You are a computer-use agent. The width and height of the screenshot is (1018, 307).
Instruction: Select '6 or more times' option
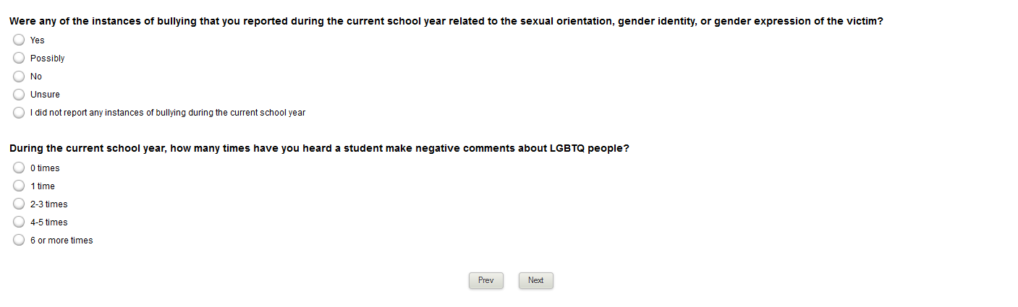point(19,241)
